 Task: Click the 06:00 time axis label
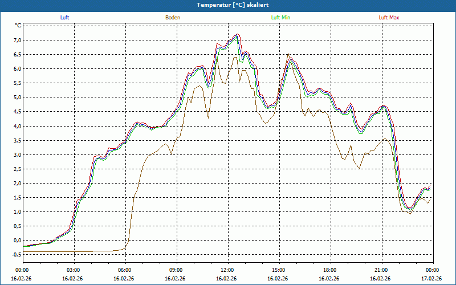pyautogui.click(x=125, y=270)
